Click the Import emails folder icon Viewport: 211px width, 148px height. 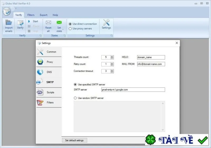click(9, 22)
